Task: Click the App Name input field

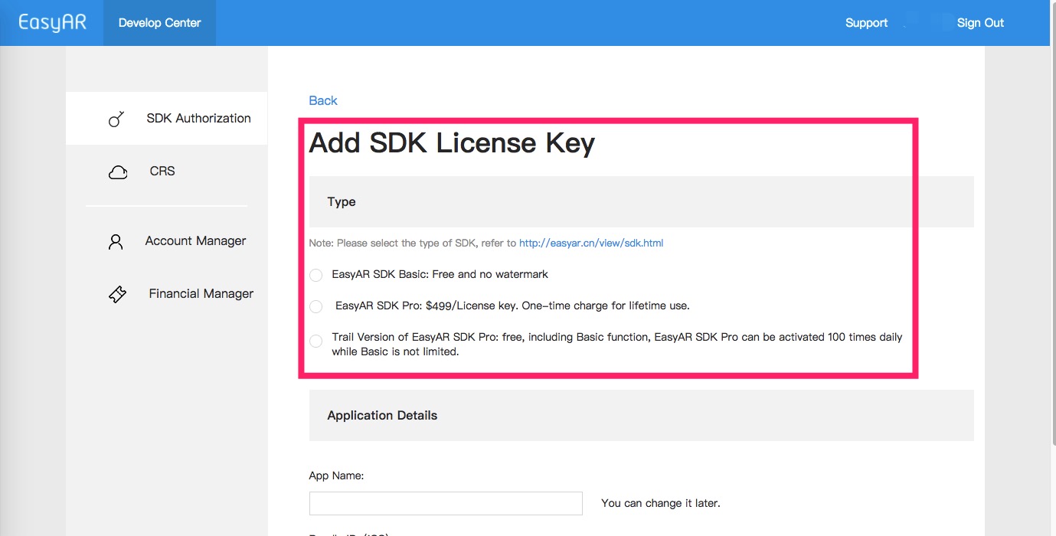Action: [446, 503]
